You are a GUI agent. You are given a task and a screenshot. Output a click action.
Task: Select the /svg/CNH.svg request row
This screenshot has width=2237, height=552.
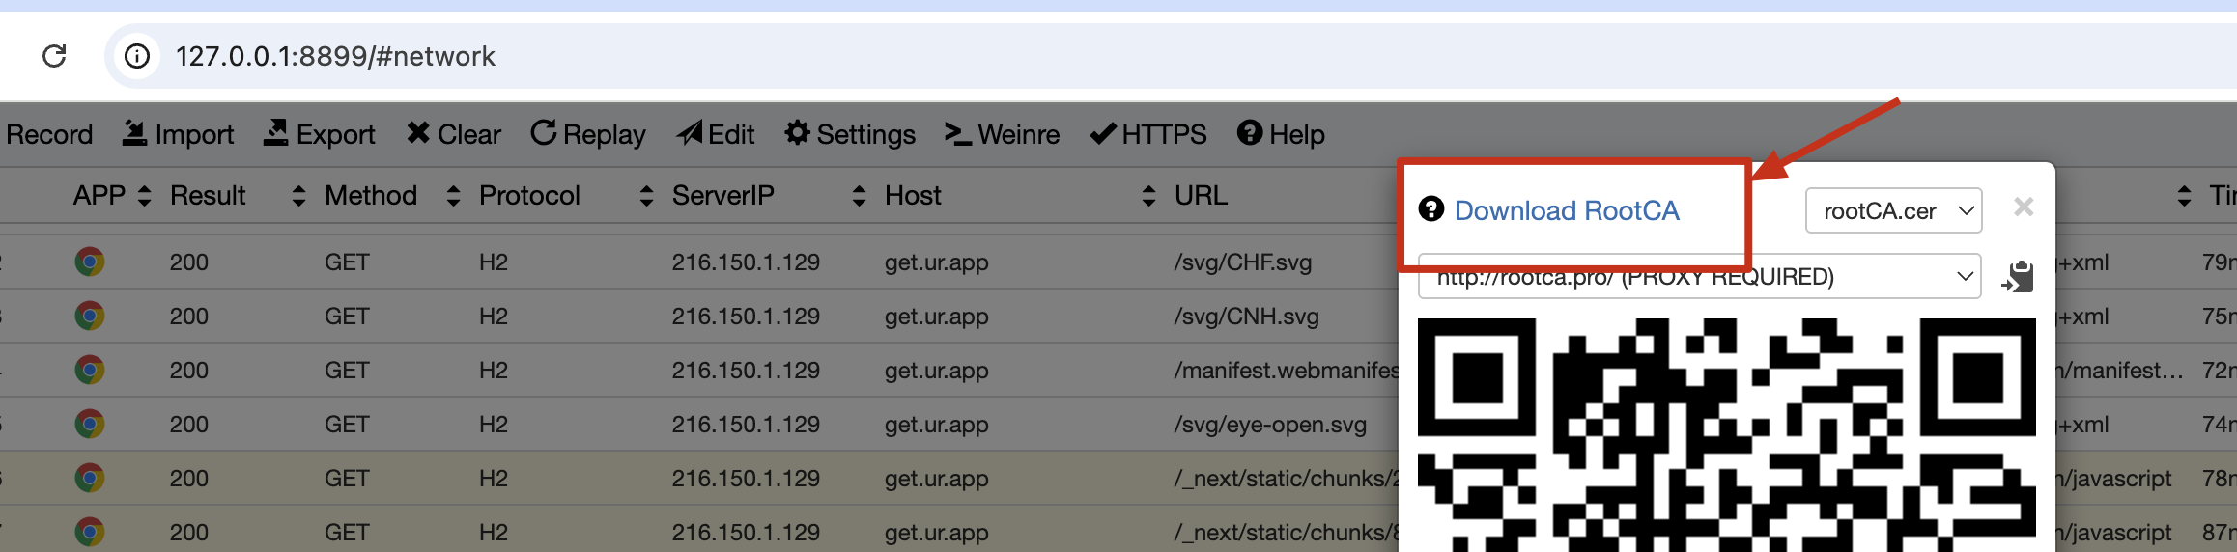699,317
